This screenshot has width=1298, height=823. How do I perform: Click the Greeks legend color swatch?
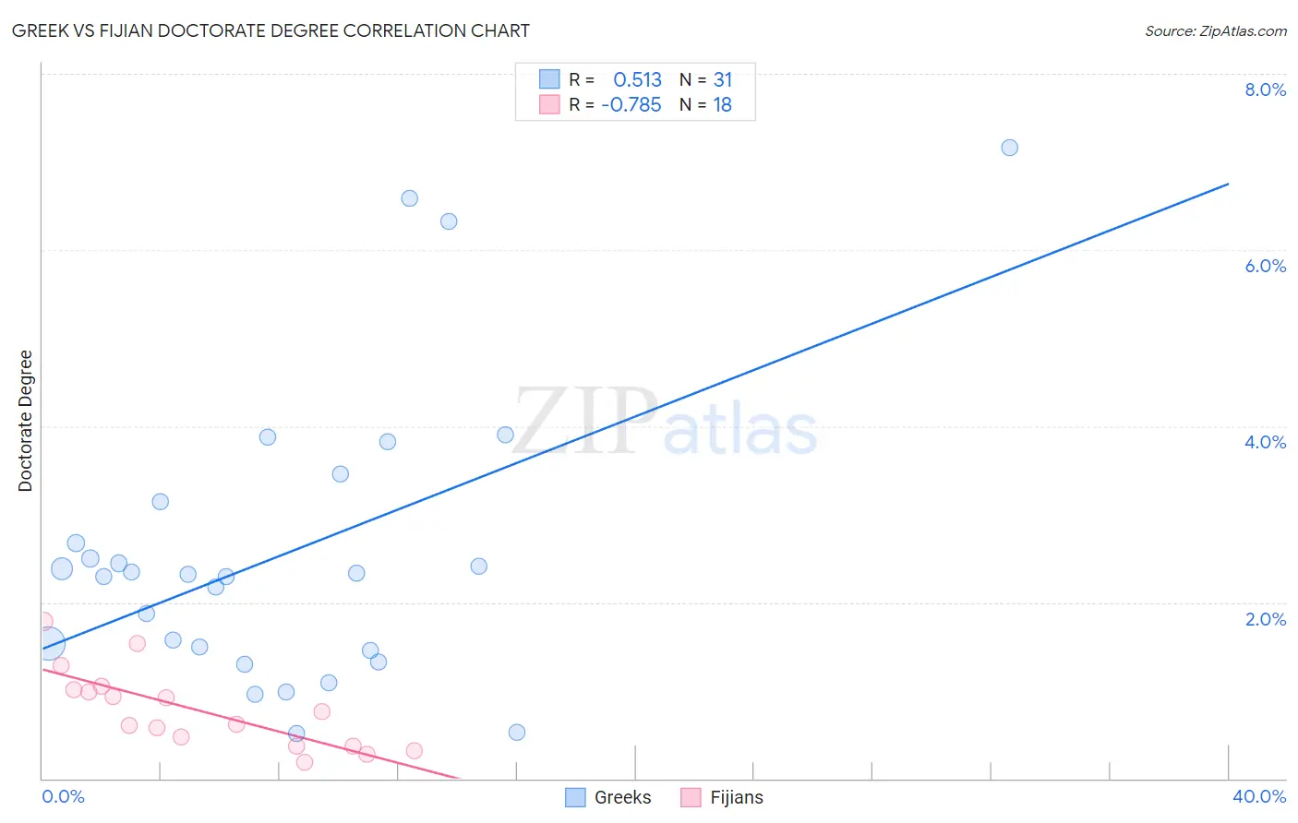(x=575, y=797)
